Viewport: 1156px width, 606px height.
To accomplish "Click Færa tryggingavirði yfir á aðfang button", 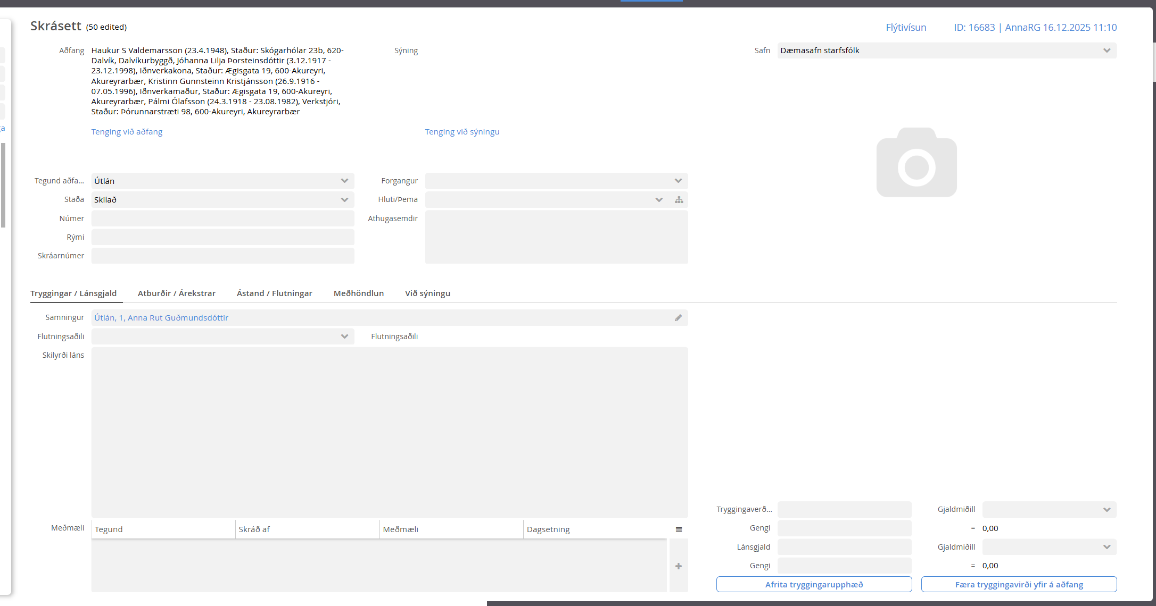I will click(1019, 584).
